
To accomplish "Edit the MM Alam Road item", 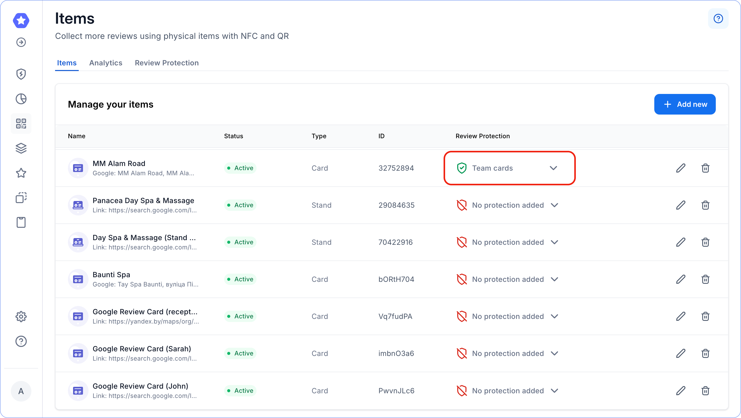I will click(x=681, y=168).
